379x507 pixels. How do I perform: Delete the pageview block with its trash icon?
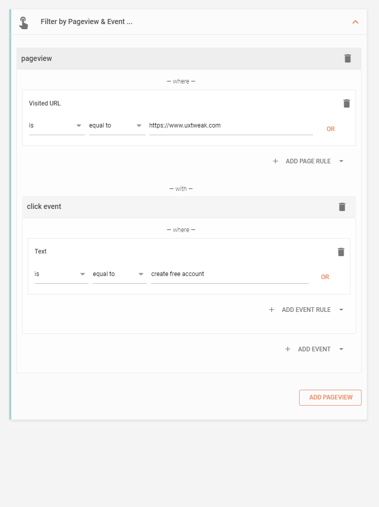point(348,58)
